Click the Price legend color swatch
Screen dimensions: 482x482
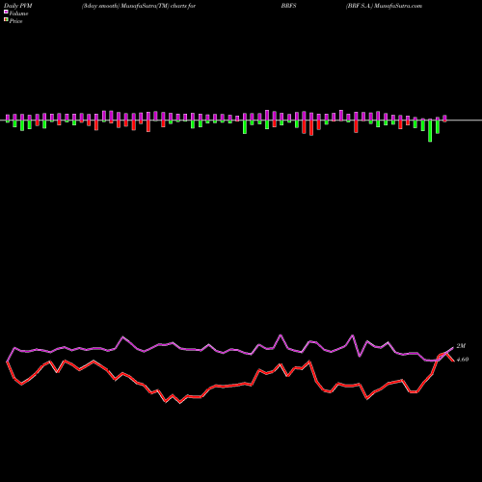(x=6, y=20)
